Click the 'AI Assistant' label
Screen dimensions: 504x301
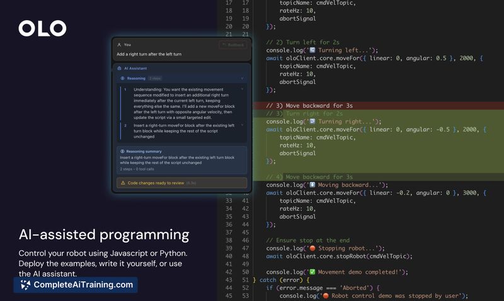tap(135, 68)
